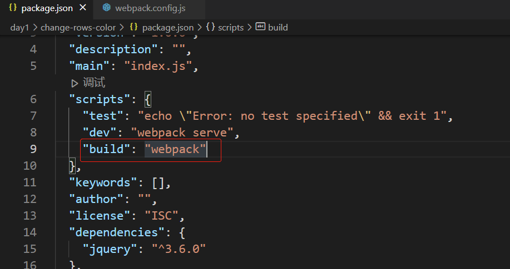Click line number 6 in the gutter
This screenshot has height=269, width=510.
coord(33,99)
